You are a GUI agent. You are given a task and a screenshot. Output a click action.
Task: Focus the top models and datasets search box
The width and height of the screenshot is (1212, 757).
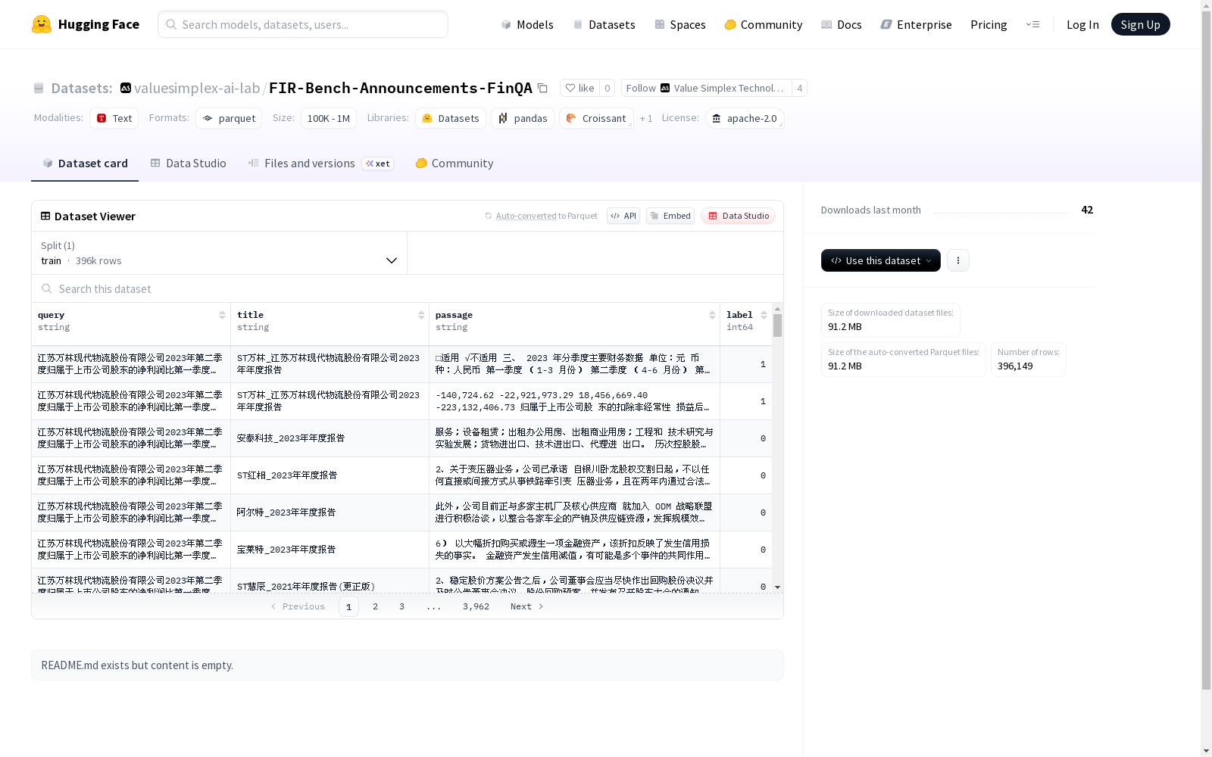pos(303,24)
